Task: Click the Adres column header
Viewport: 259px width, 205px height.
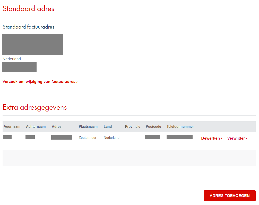Action: point(56,126)
